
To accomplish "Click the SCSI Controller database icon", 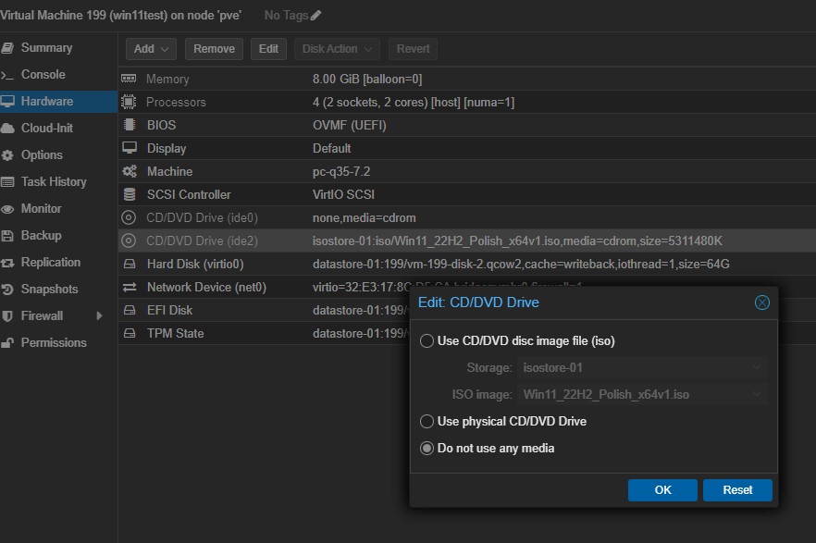I will 130,195.
